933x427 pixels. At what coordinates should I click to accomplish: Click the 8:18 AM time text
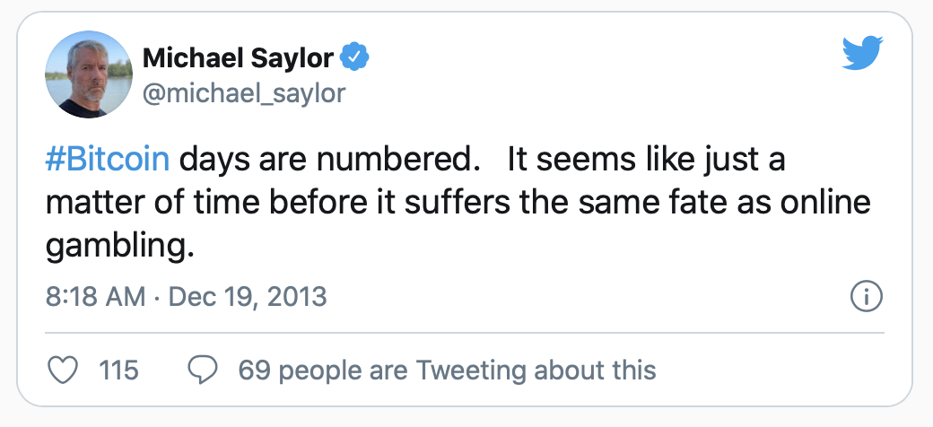click(x=94, y=296)
